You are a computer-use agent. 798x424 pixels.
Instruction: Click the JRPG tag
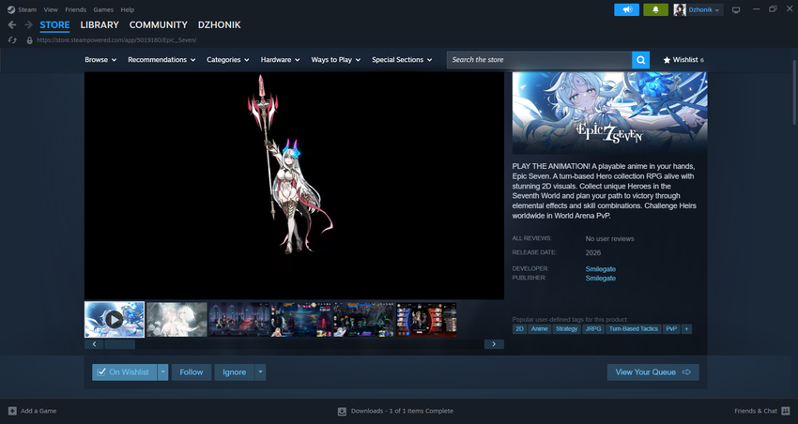(x=593, y=329)
